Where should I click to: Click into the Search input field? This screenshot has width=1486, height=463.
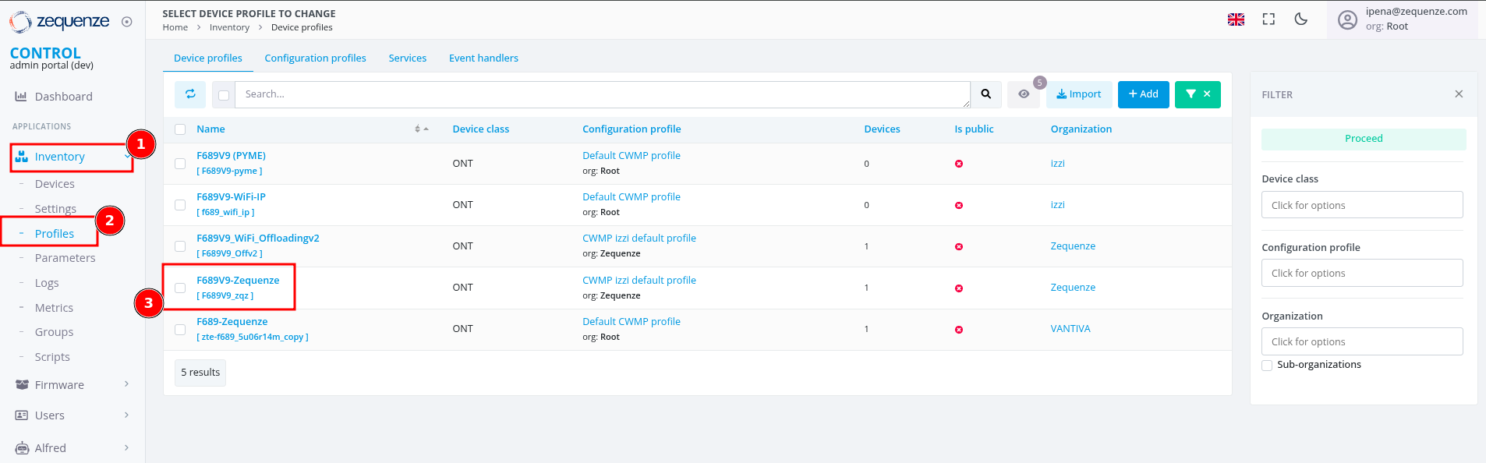[x=600, y=94]
